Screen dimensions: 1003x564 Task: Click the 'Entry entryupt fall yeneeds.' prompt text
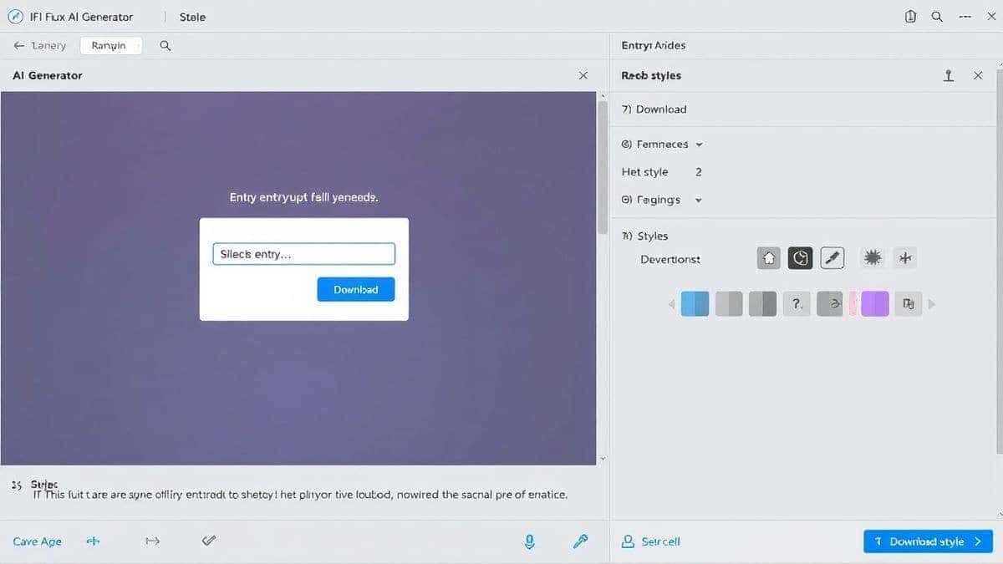coord(303,198)
